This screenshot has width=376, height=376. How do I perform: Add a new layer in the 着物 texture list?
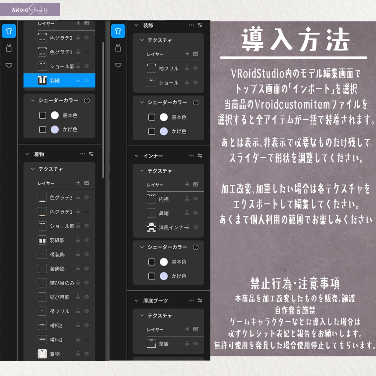[x=78, y=183]
